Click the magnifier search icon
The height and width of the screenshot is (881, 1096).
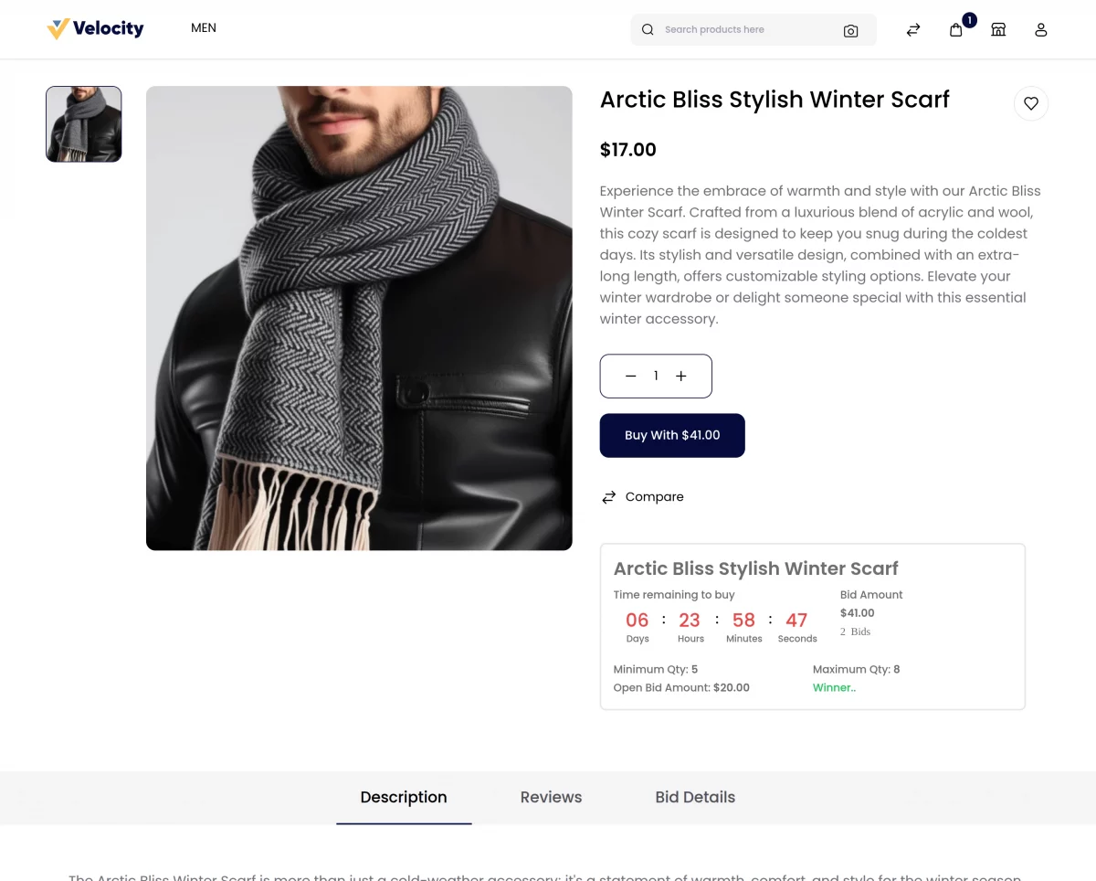(648, 29)
